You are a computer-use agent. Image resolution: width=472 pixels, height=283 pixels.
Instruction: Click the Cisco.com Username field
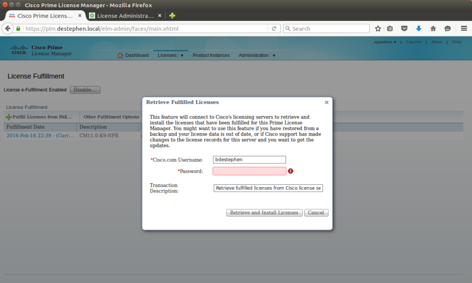[x=249, y=160]
